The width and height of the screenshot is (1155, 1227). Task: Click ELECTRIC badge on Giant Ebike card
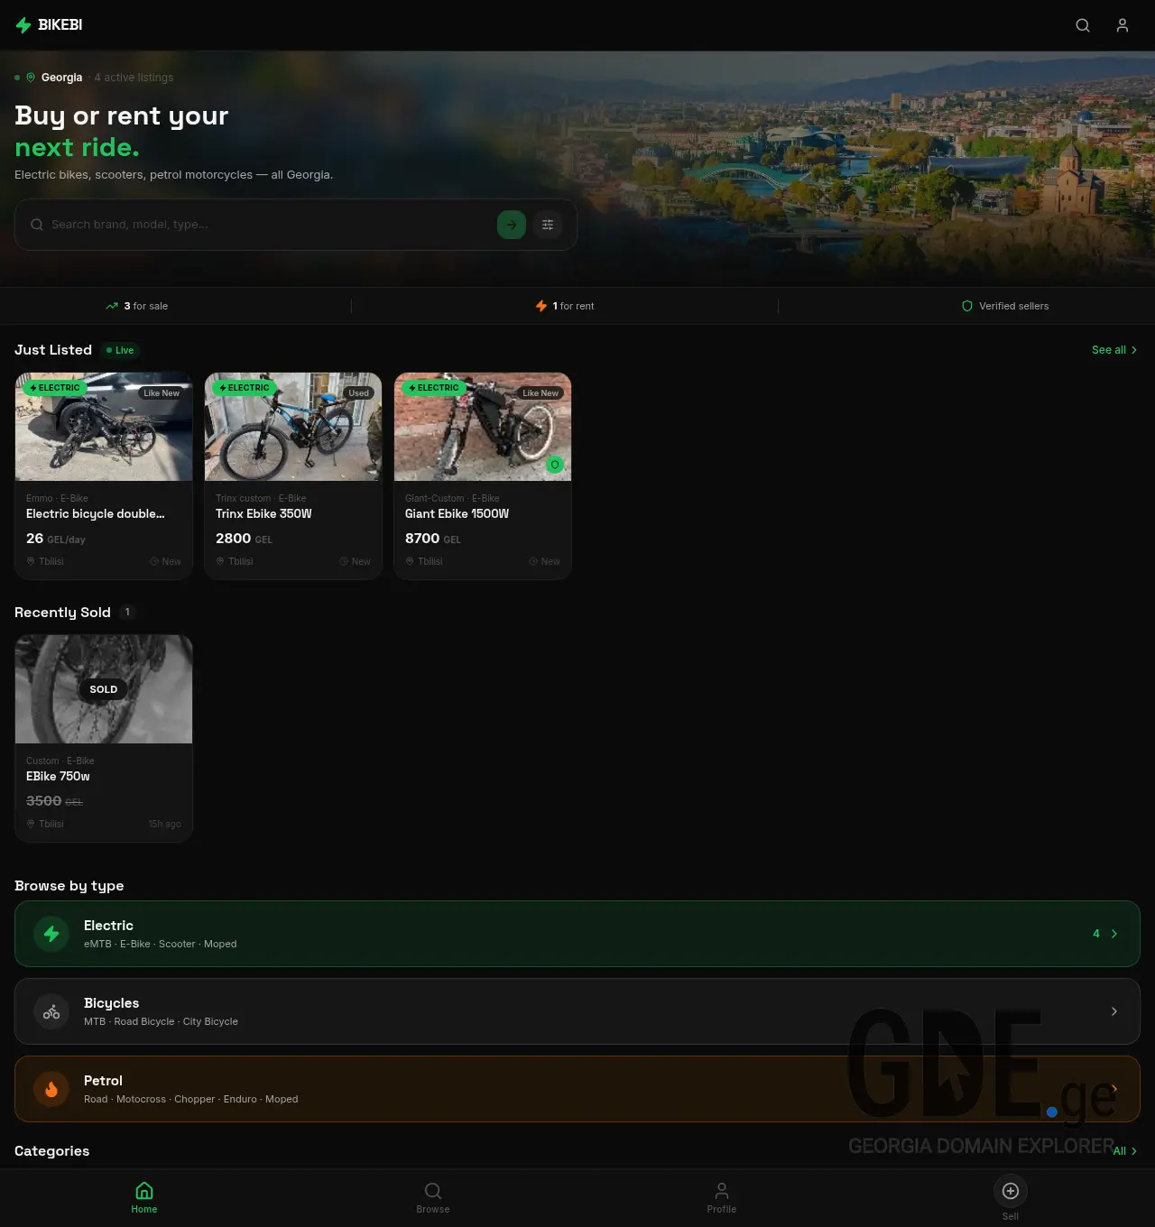[434, 388]
